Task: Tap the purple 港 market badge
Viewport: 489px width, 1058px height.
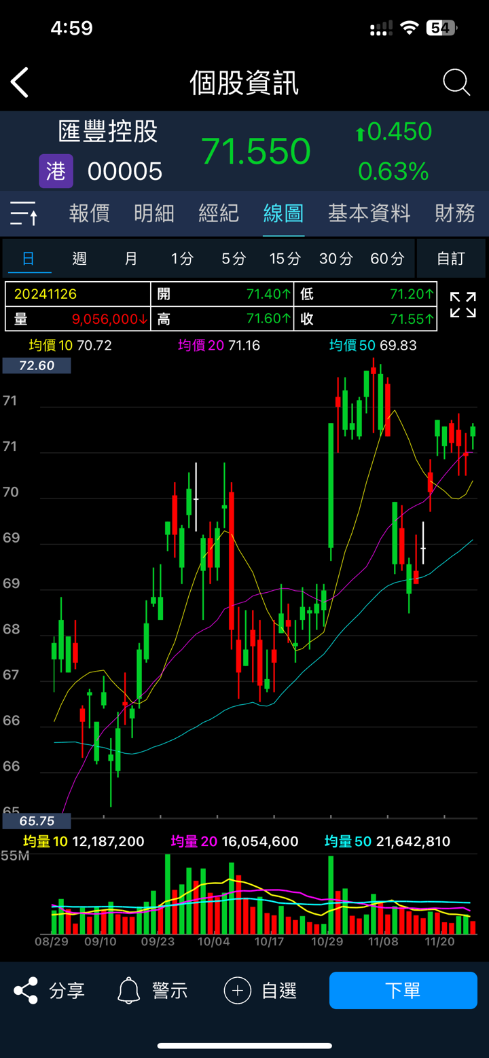Action: coord(56,171)
